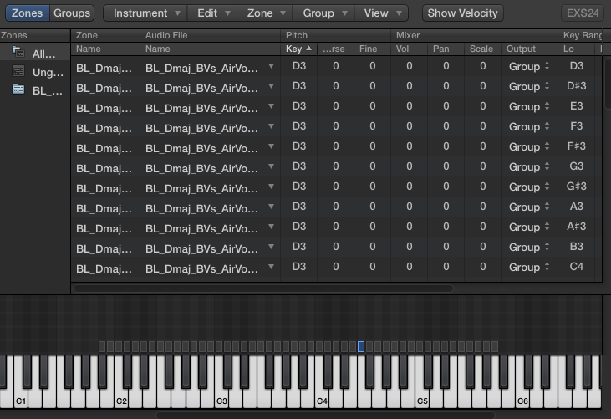
Task: Open the Zone menu
Action: point(265,13)
